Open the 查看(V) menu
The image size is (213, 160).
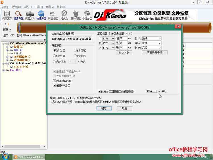tap(50, 7)
